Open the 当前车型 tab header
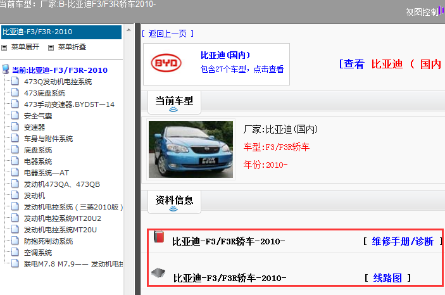Viewport: 445px width, 295px height. (x=174, y=103)
